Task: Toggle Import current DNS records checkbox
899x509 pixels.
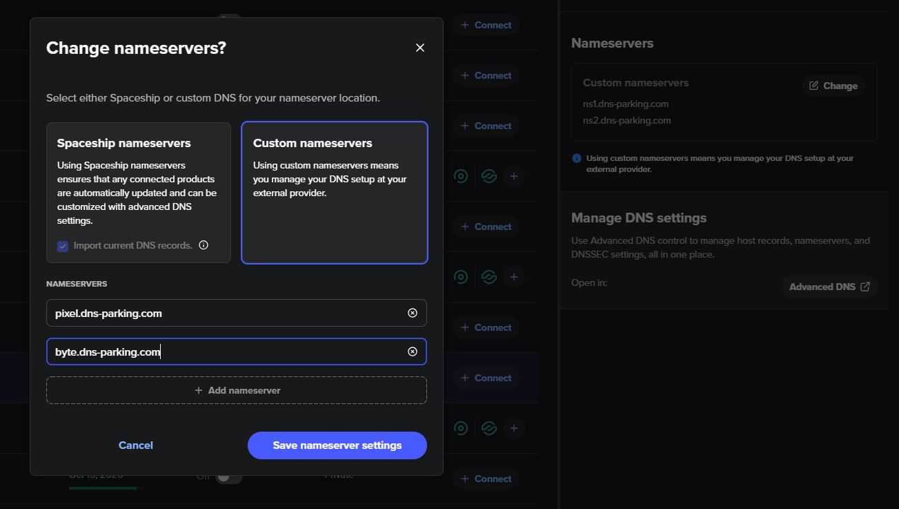Action: 63,246
